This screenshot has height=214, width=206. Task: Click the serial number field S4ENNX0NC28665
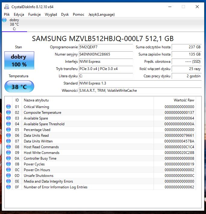coord(105,54)
